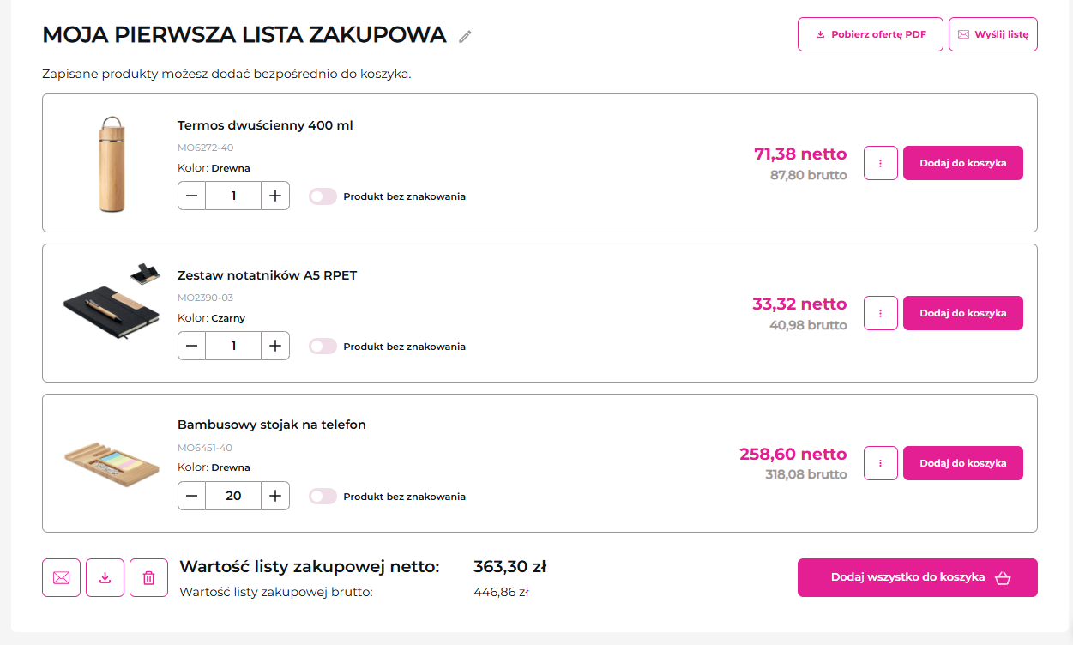Screen dimensions: 1073x645
Task: Add Termos dwuścienny to cart
Action: 962,162
